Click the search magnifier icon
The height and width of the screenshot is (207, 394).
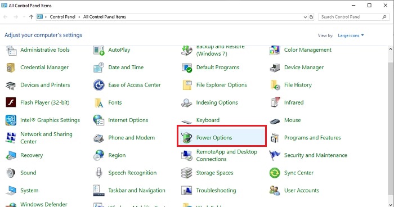click(384, 17)
